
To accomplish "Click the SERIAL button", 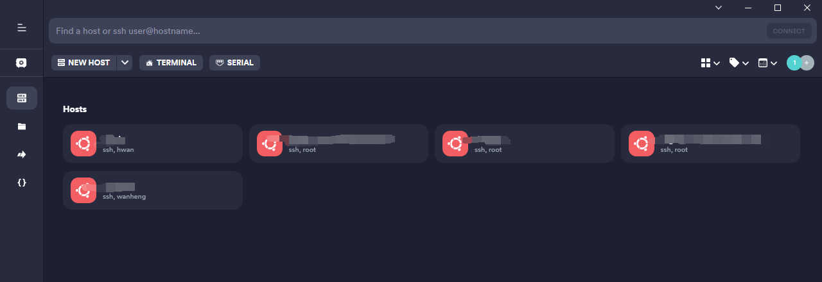I will 234,63.
